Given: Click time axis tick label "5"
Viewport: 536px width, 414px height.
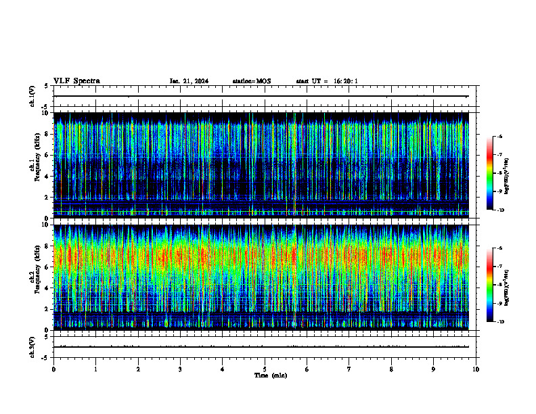Looking at the screenshot, I should click(x=265, y=369).
